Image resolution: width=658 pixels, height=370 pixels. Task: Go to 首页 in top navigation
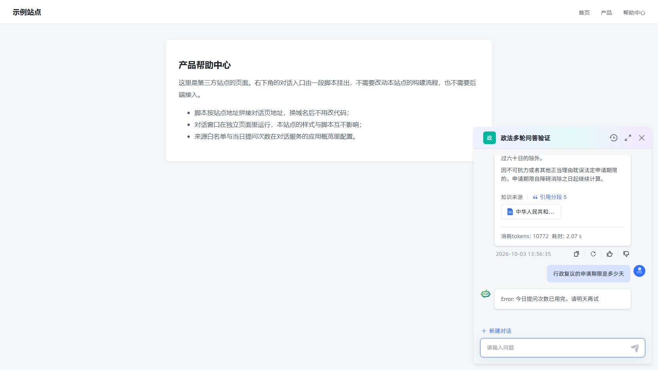[584, 13]
